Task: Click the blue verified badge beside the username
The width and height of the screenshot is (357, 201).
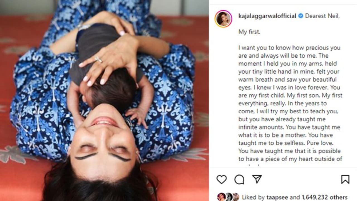Action: [301, 16]
